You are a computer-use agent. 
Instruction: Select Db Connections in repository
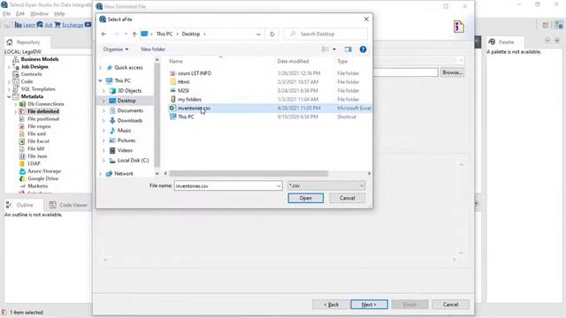(x=45, y=104)
